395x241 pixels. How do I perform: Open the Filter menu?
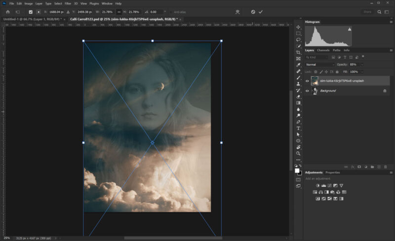(68, 3)
